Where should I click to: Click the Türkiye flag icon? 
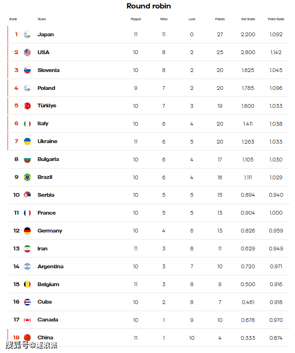[27, 106]
